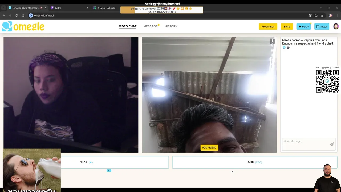
Task: Click the FreeMatch button
Action: (x=268, y=26)
